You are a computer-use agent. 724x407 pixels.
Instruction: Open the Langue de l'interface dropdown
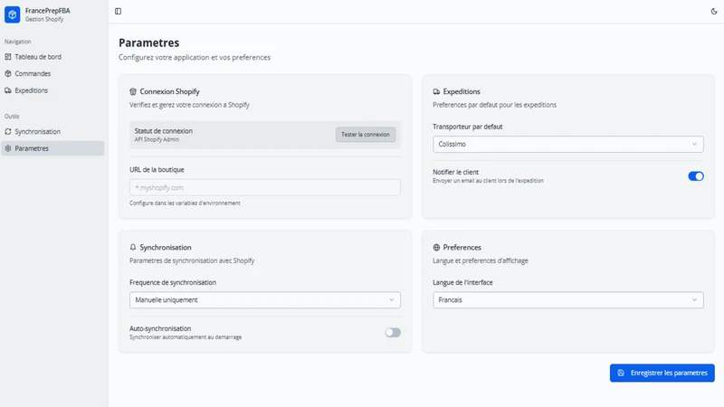(568, 300)
